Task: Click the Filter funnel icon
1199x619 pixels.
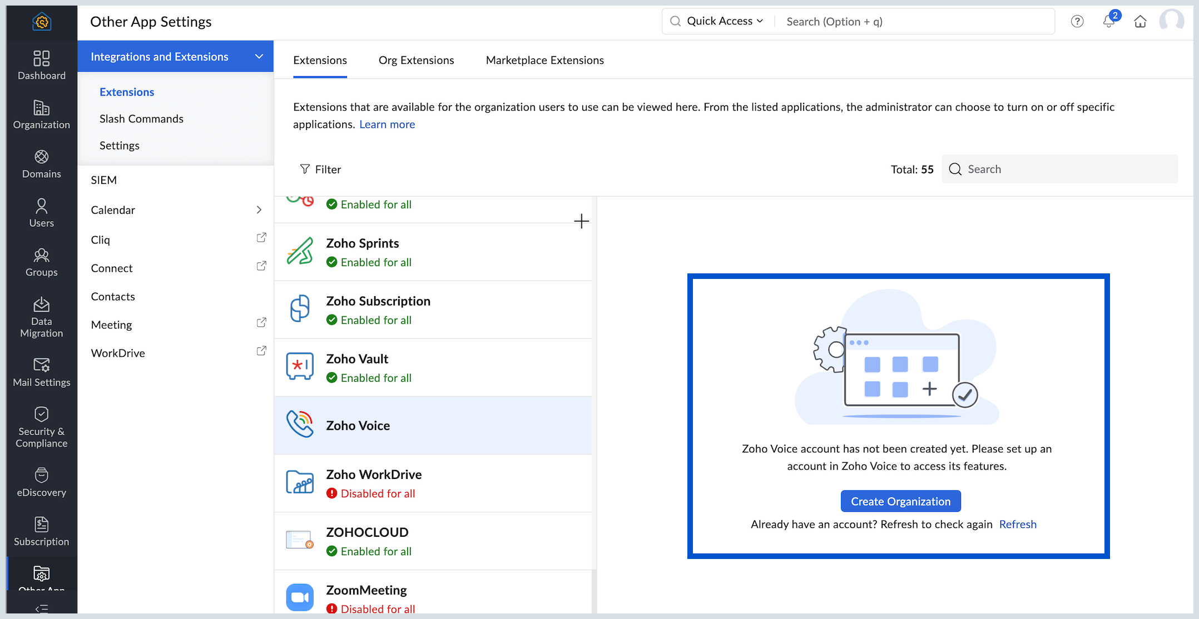Action: click(x=305, y=169)
